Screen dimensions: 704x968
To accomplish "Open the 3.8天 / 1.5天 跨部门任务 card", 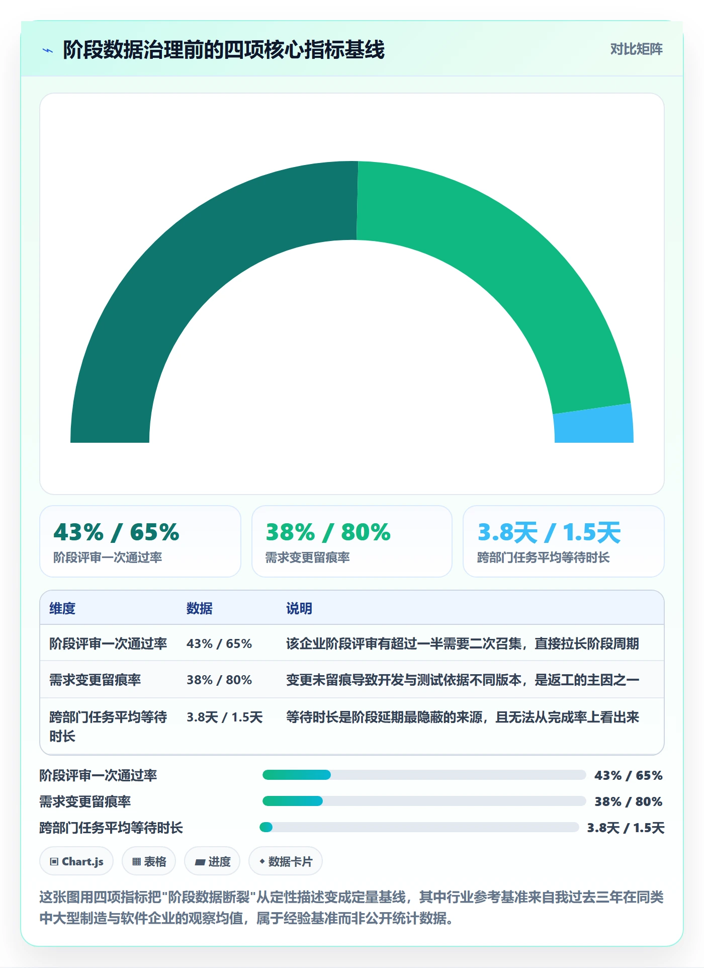I will coord(564,541).
